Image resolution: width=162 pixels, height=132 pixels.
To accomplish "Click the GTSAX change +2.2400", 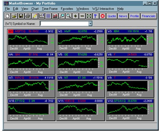I will coord(148,101).
